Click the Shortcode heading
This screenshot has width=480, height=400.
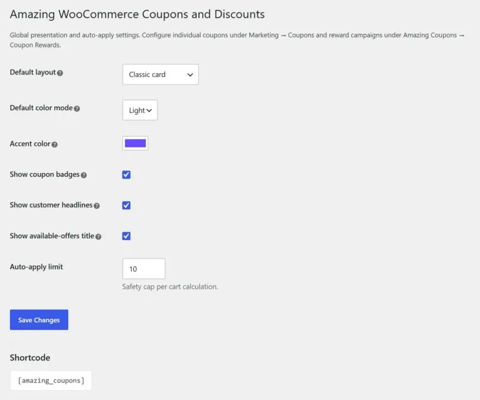[x=30, y=357]
